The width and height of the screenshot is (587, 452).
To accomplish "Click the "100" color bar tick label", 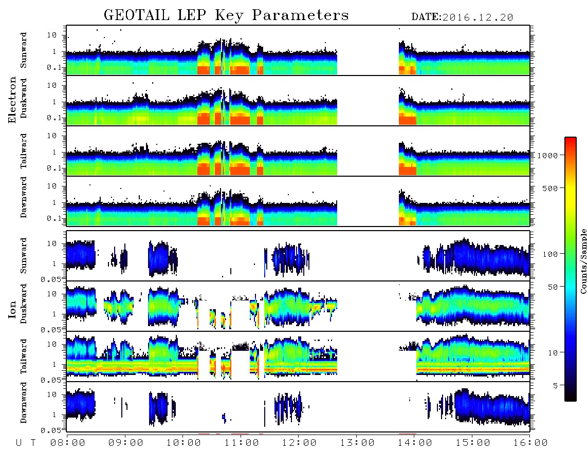I will point(550,254).
